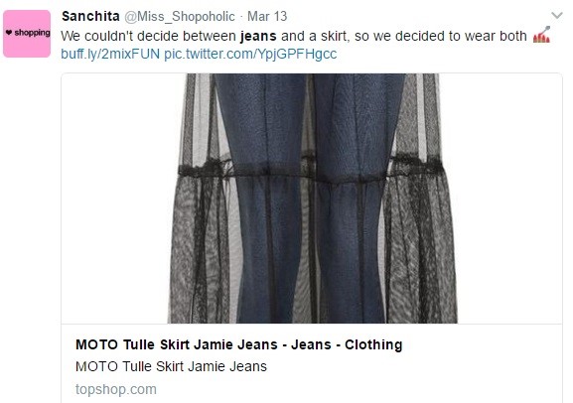Image resolution: width=573 pixels, height=403 pixels.
Task: Open Sanchita's pink shopping avatar
Action: coord(27,34)
